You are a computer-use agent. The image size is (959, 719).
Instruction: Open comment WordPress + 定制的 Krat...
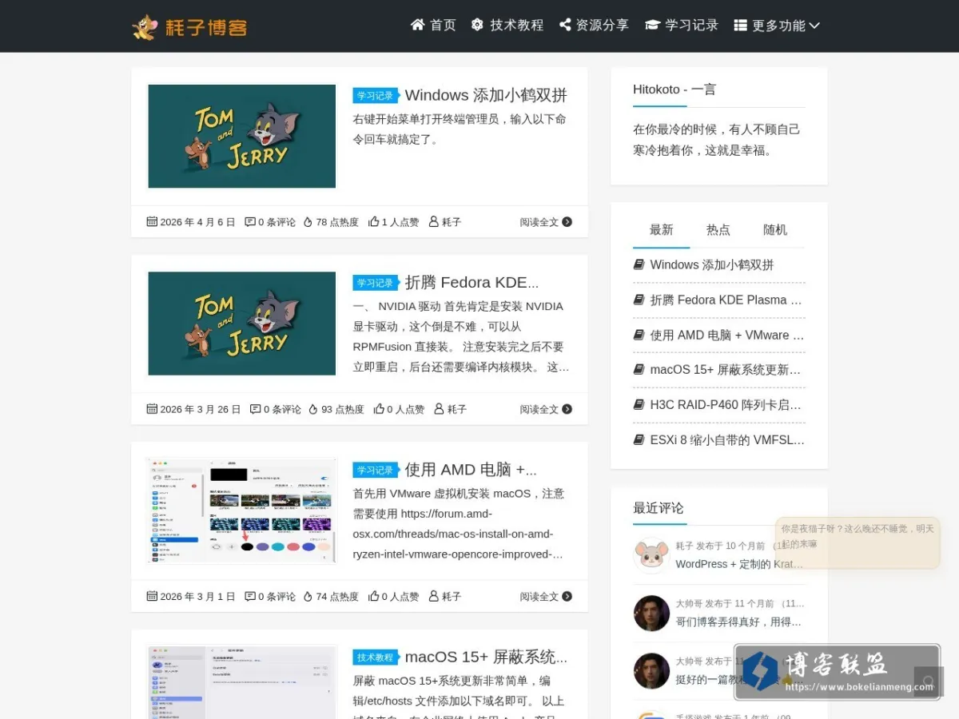click(x=739, y=564)
